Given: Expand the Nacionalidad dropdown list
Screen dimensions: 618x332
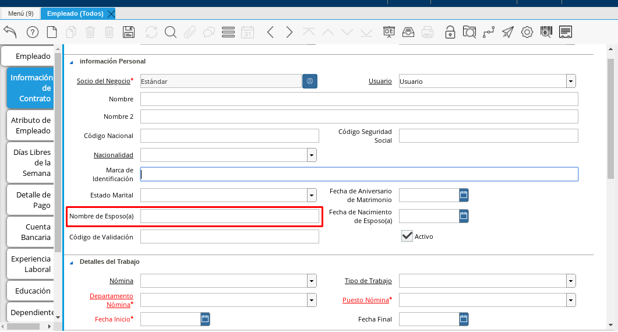Looking at the screenshot, I should [x=312, y=155].
